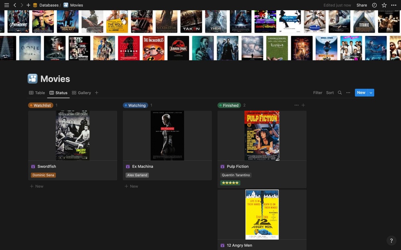
Task: Click the Dominic Sena director tag
Action: [43, 175]
